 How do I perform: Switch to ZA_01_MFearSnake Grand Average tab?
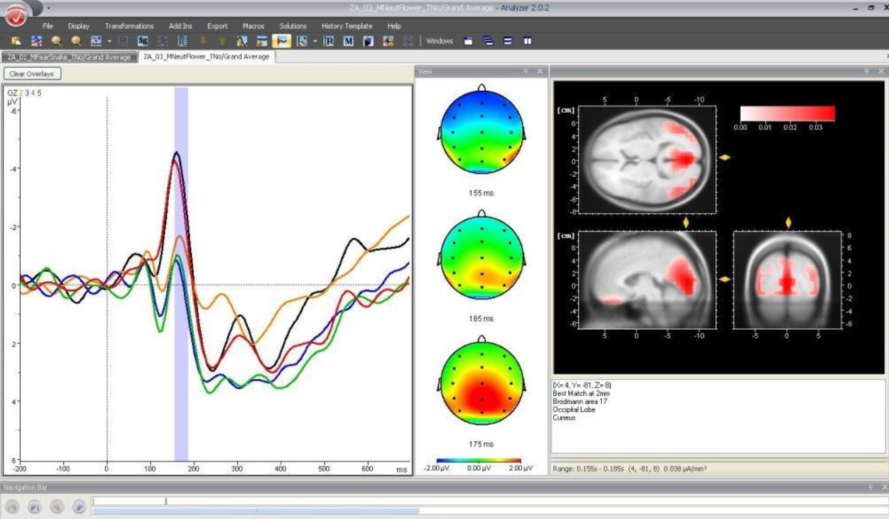69,57
